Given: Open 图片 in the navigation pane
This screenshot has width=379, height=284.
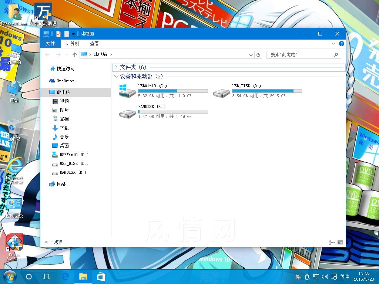Looking at the screenshot, I should (x=61, y=110).
